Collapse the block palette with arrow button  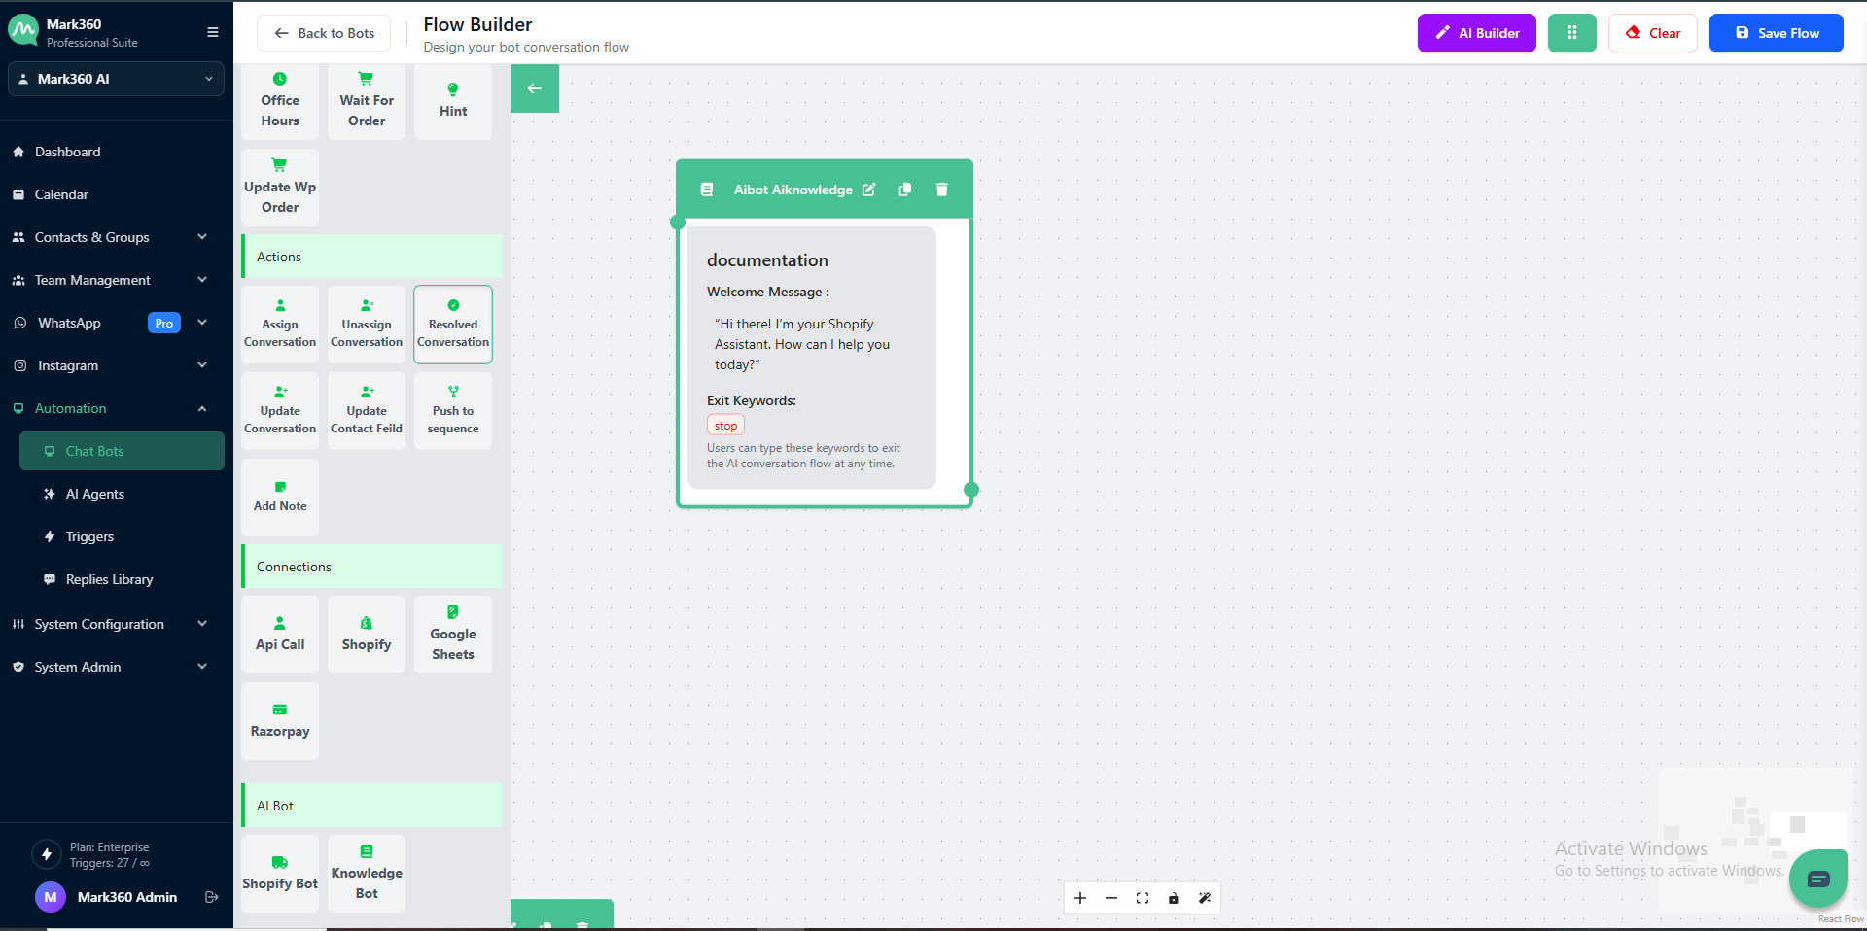click(x=535, y=88)
